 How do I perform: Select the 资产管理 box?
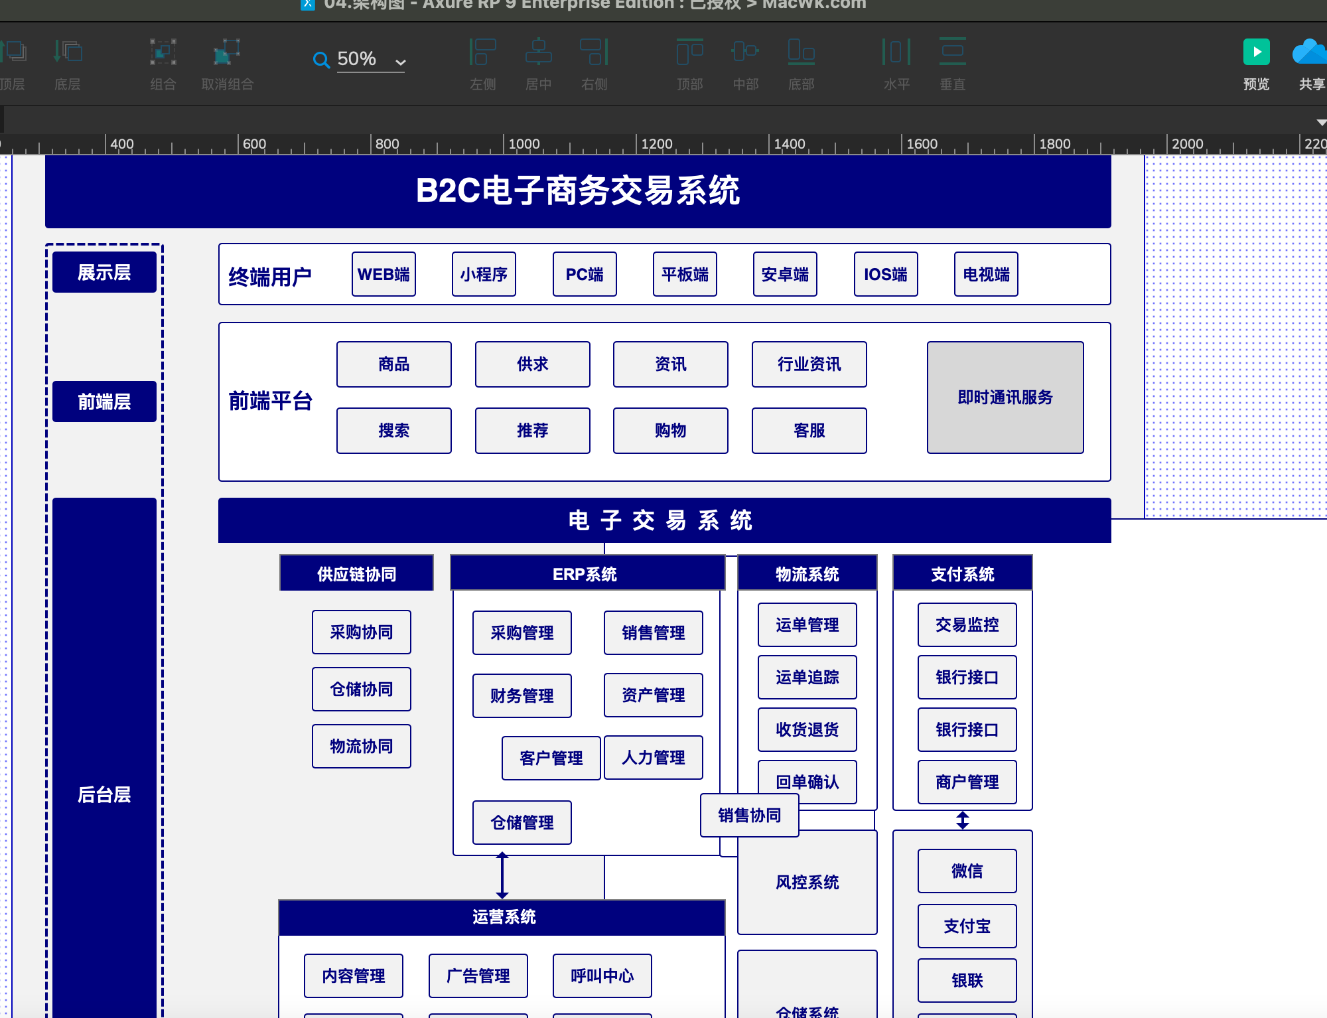coord(654,695)
